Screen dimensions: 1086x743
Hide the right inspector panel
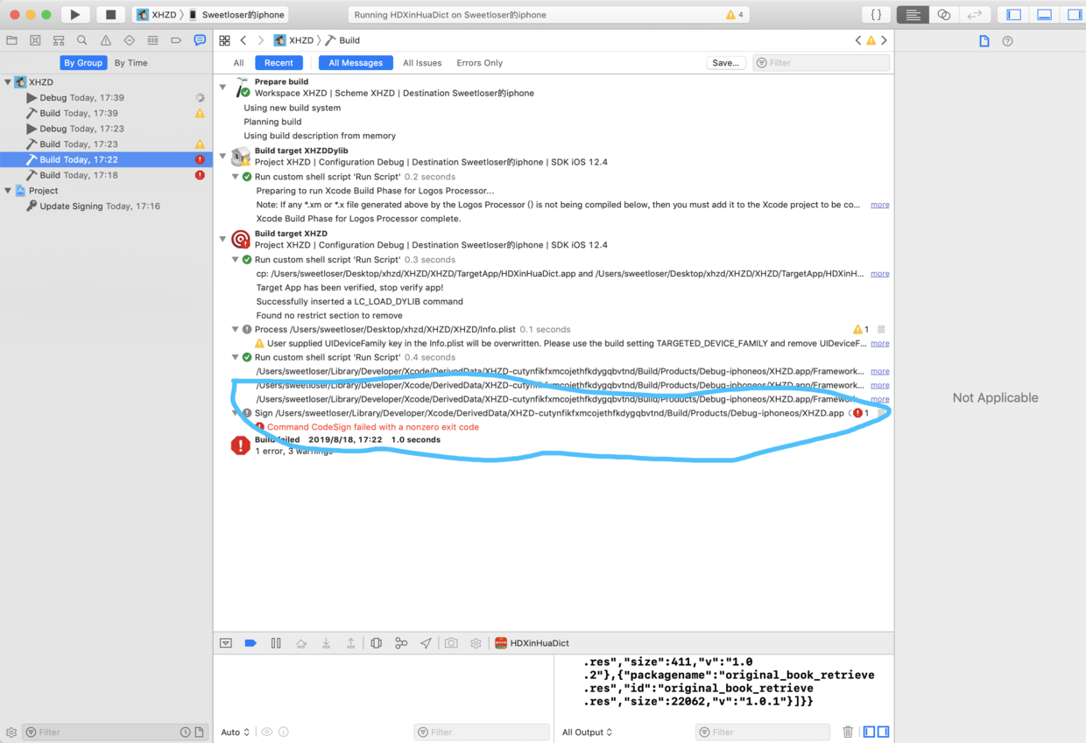click(x=1074, y=15)
